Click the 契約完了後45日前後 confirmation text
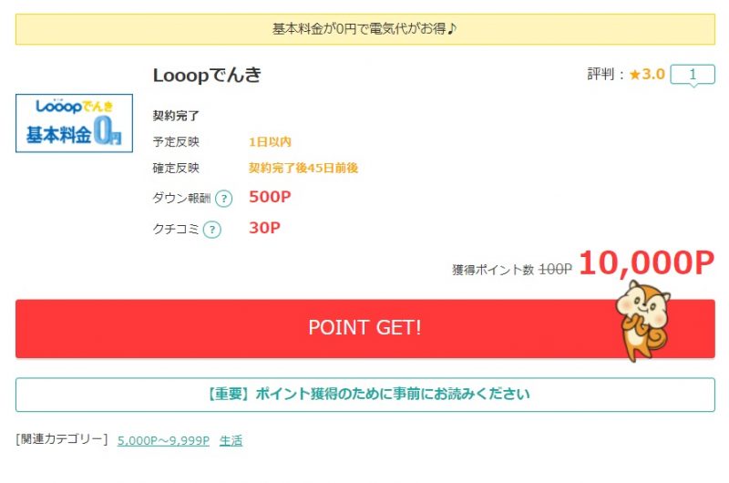 (303, 168)
